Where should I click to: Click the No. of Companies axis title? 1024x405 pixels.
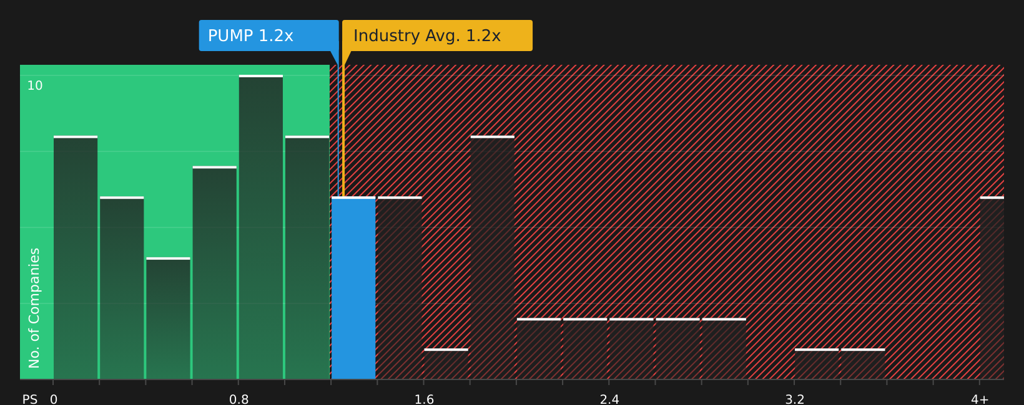coord(34,308)
